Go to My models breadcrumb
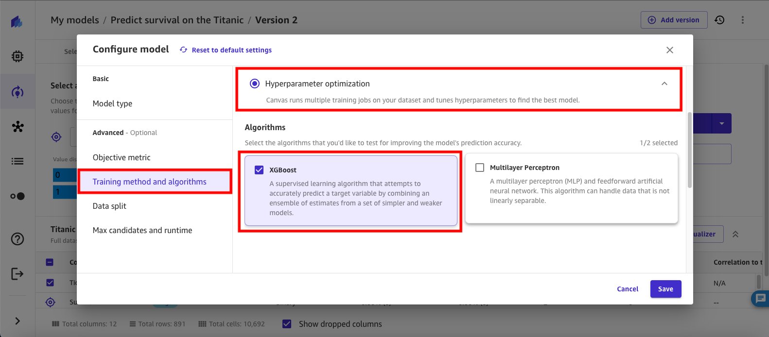Screen dimensions: 769x337 (75, 20)
